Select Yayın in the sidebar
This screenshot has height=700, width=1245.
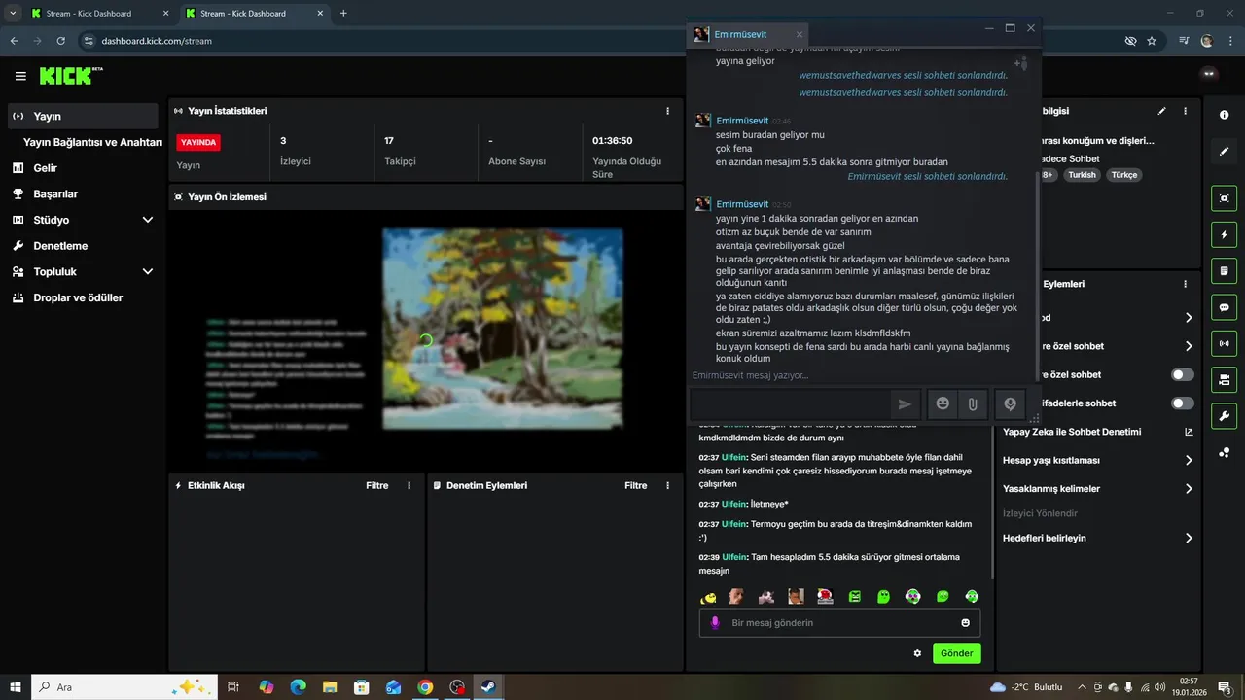[84, 116]
